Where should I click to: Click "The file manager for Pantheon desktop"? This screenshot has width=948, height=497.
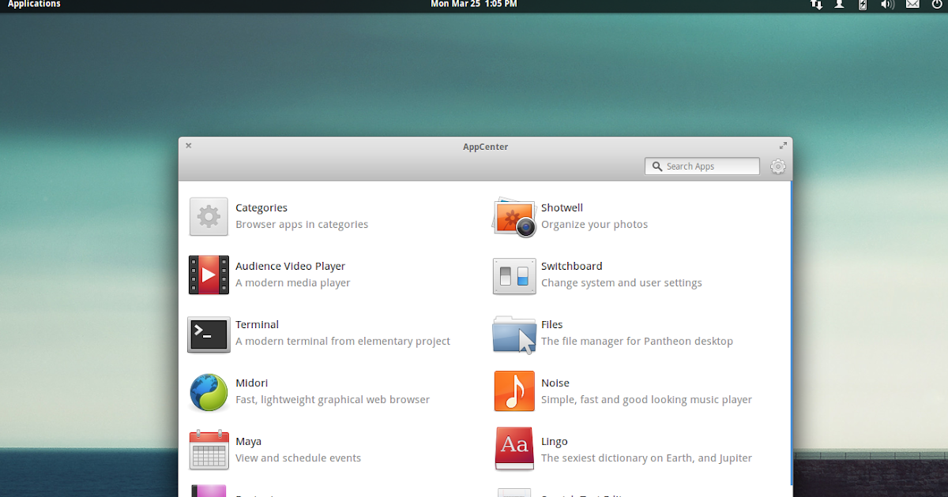coord(637,342)
